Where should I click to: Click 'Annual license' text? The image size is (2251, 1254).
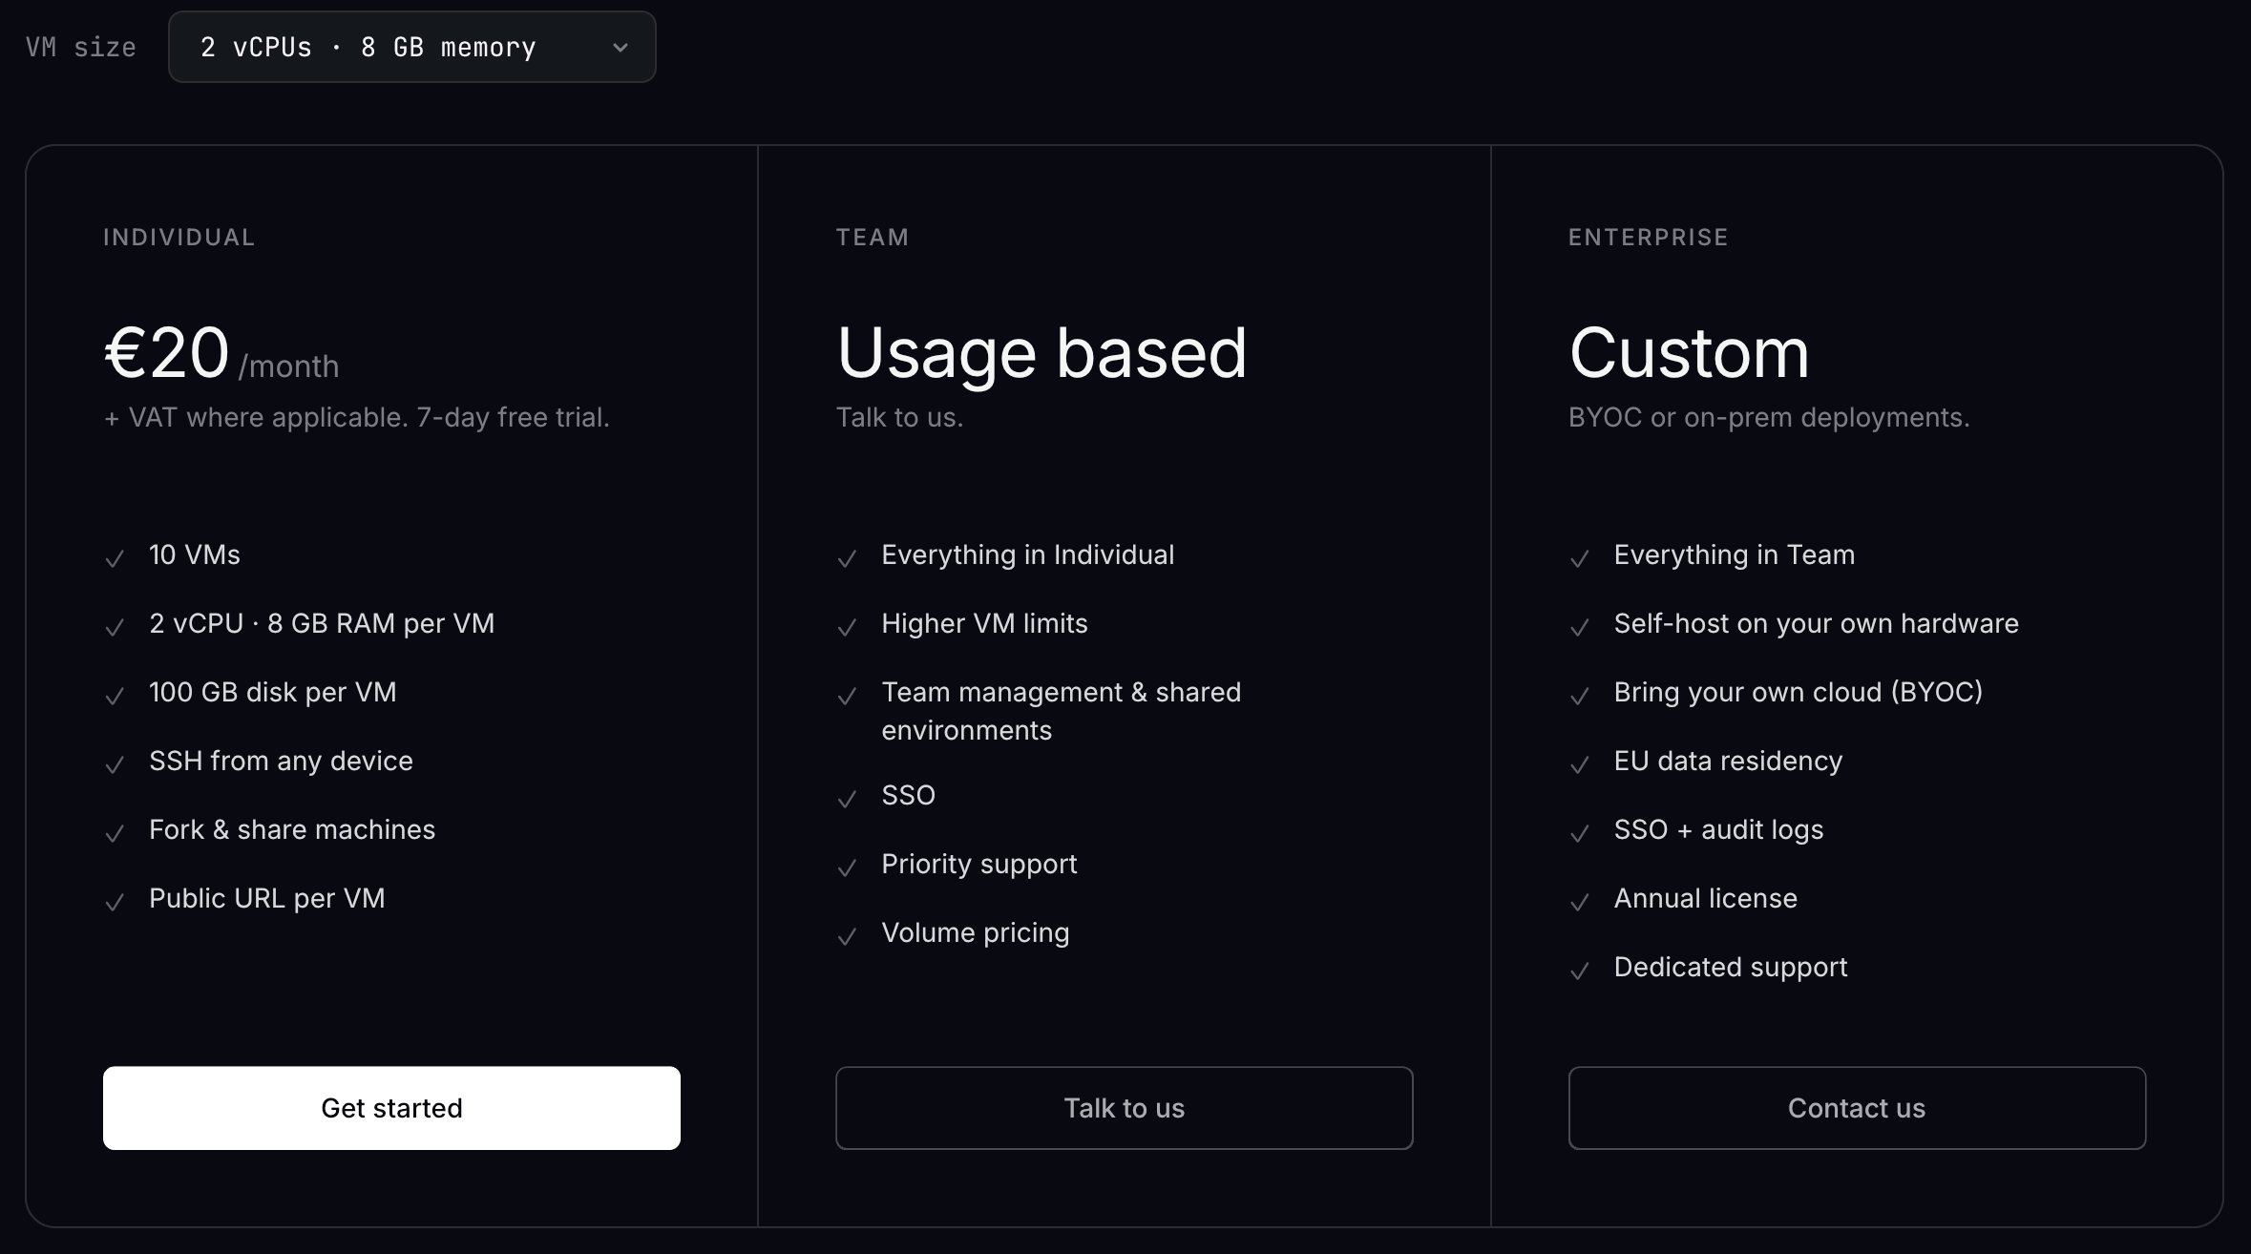pyautogui.click(x=1705, y=898)
